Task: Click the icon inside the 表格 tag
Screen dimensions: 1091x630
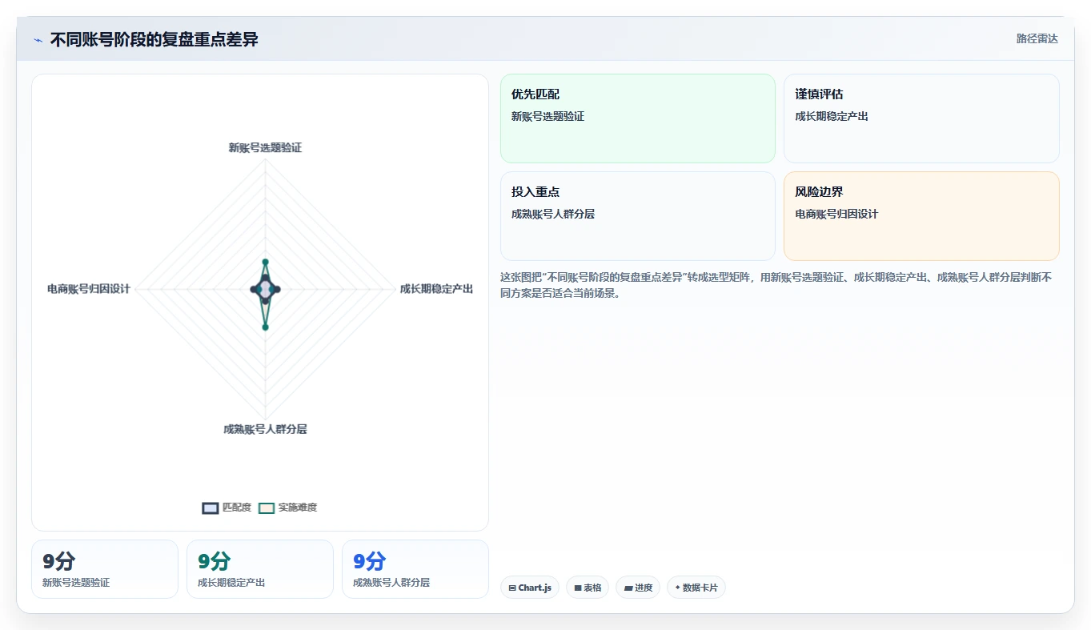Action: pyautogui.click(x=578, y=588)
